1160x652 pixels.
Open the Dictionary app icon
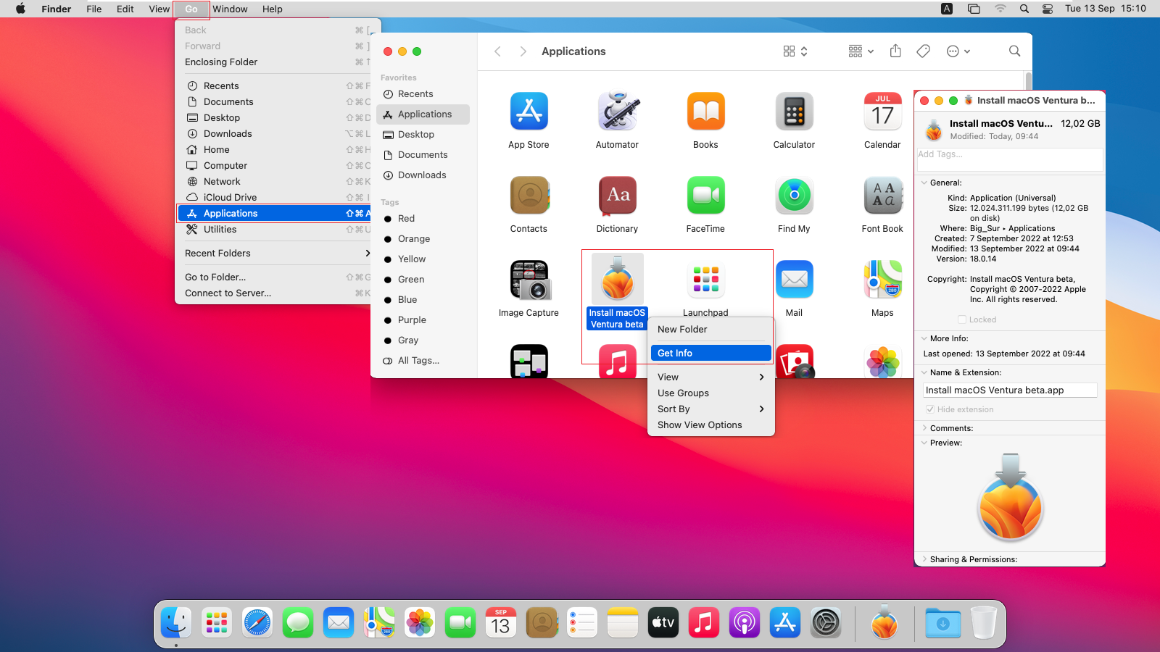click(617, 196)
